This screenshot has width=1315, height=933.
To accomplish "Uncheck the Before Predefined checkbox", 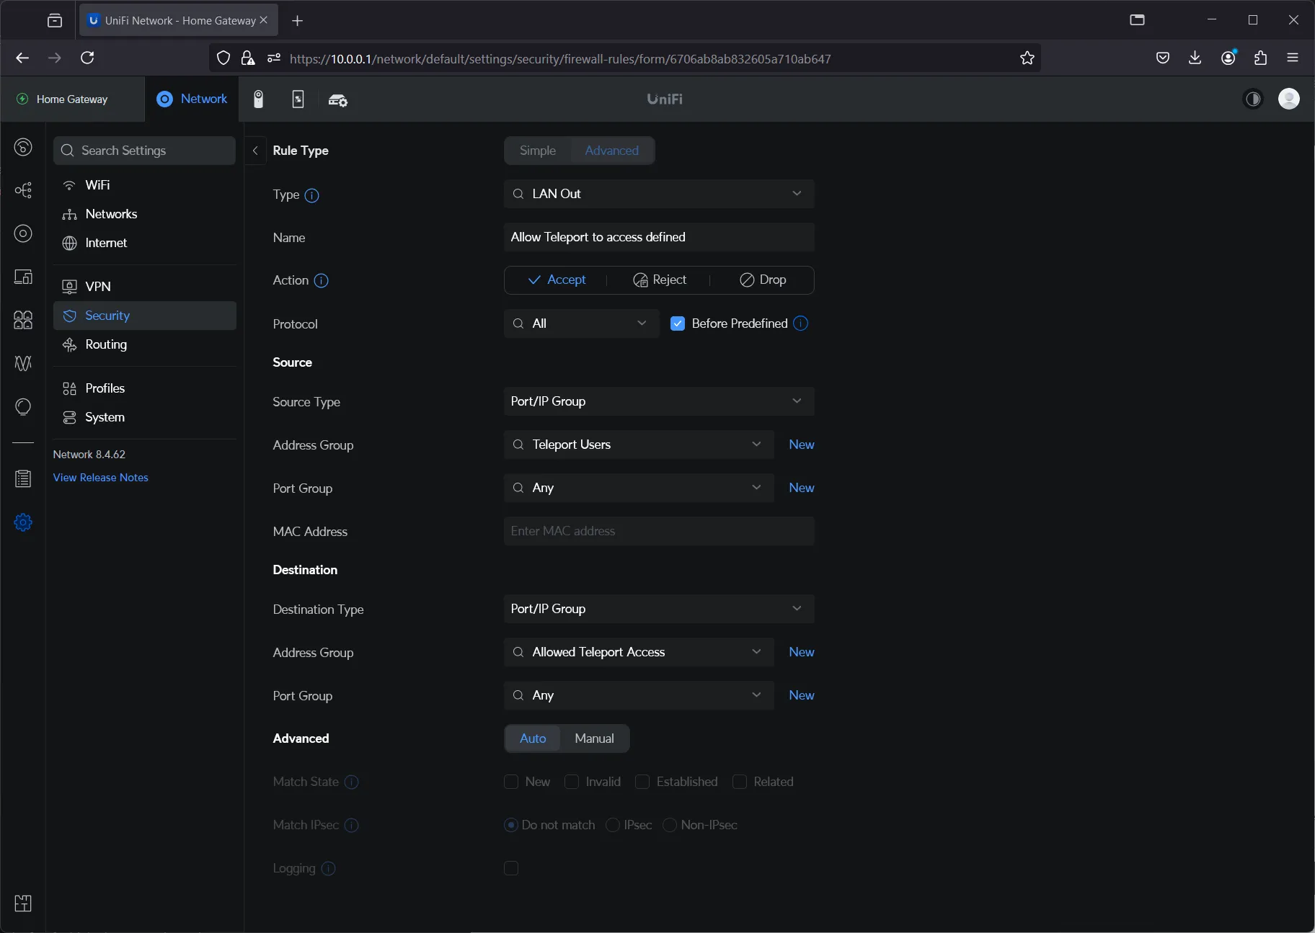I will pyautogui.click(x=678, y=323).
